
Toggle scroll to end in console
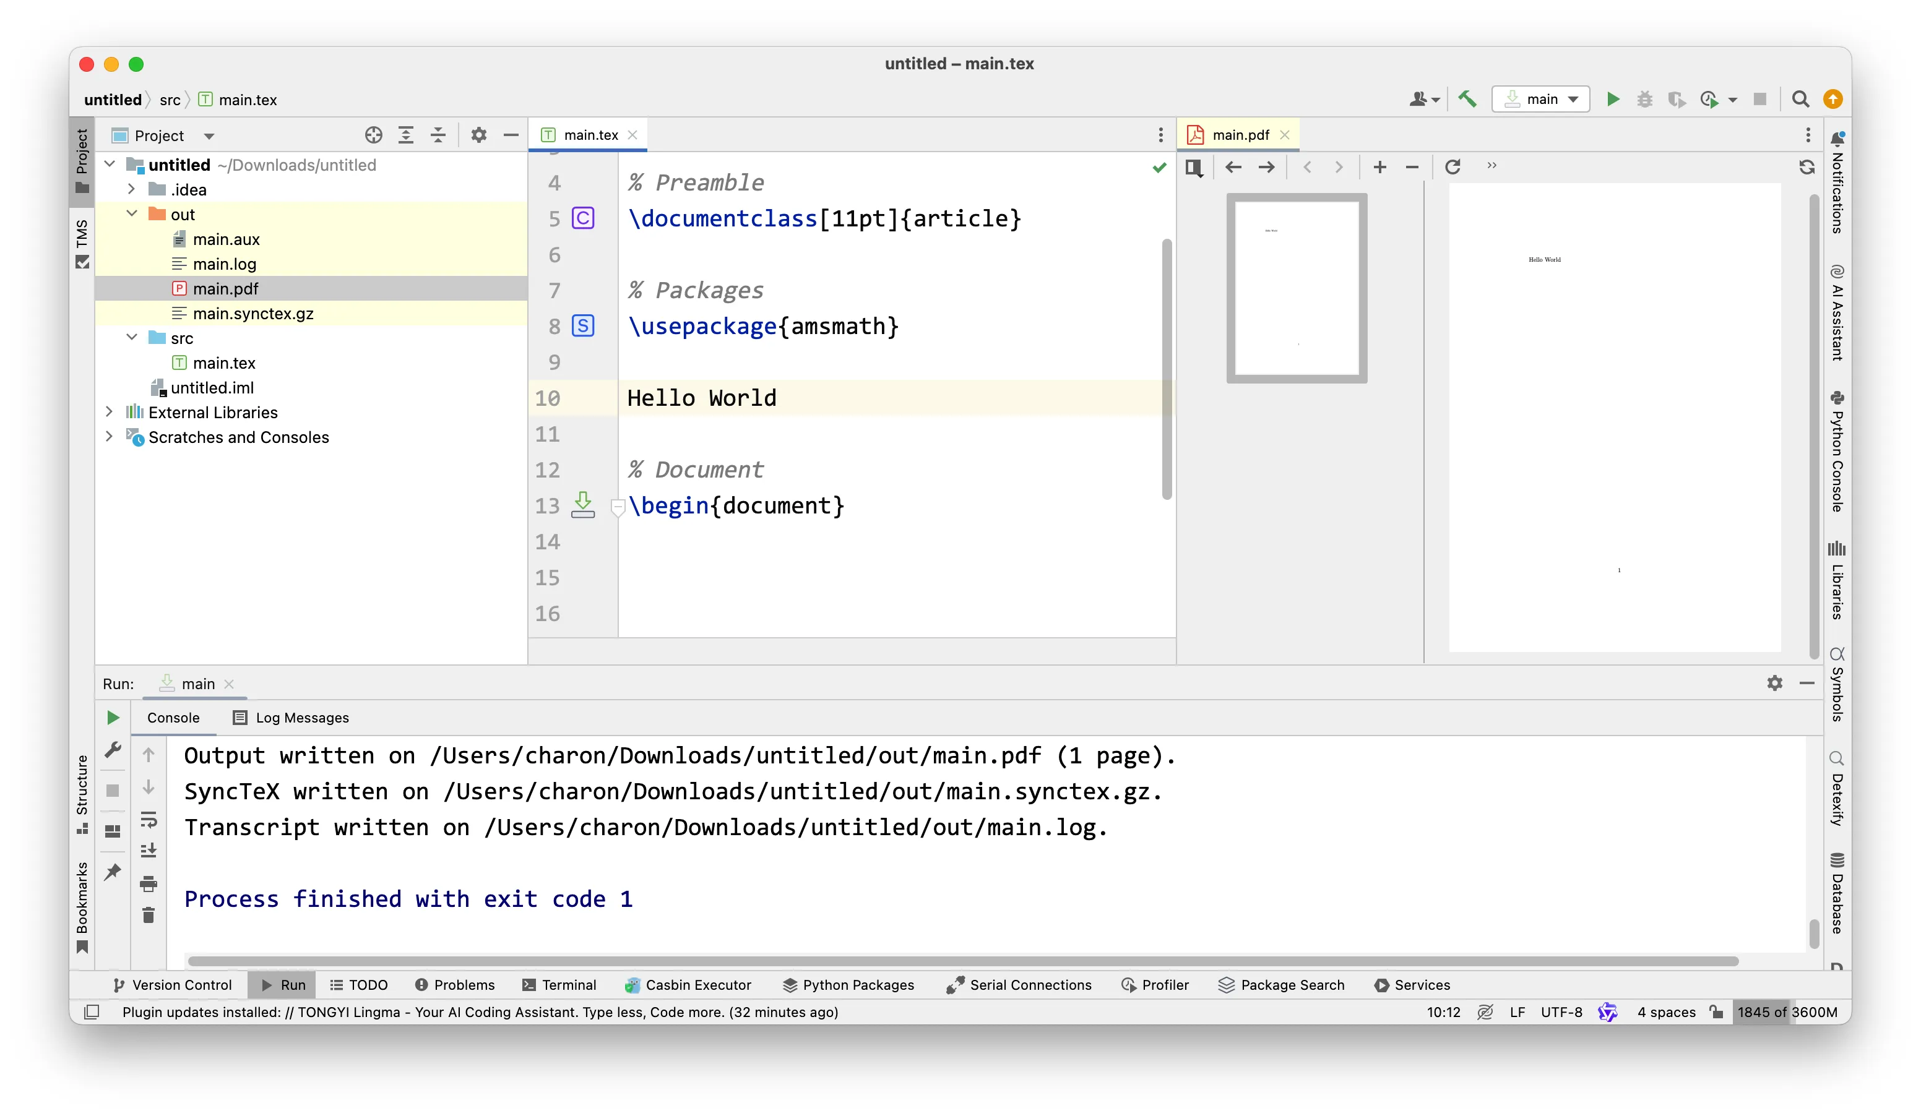[x=149, y=851]
